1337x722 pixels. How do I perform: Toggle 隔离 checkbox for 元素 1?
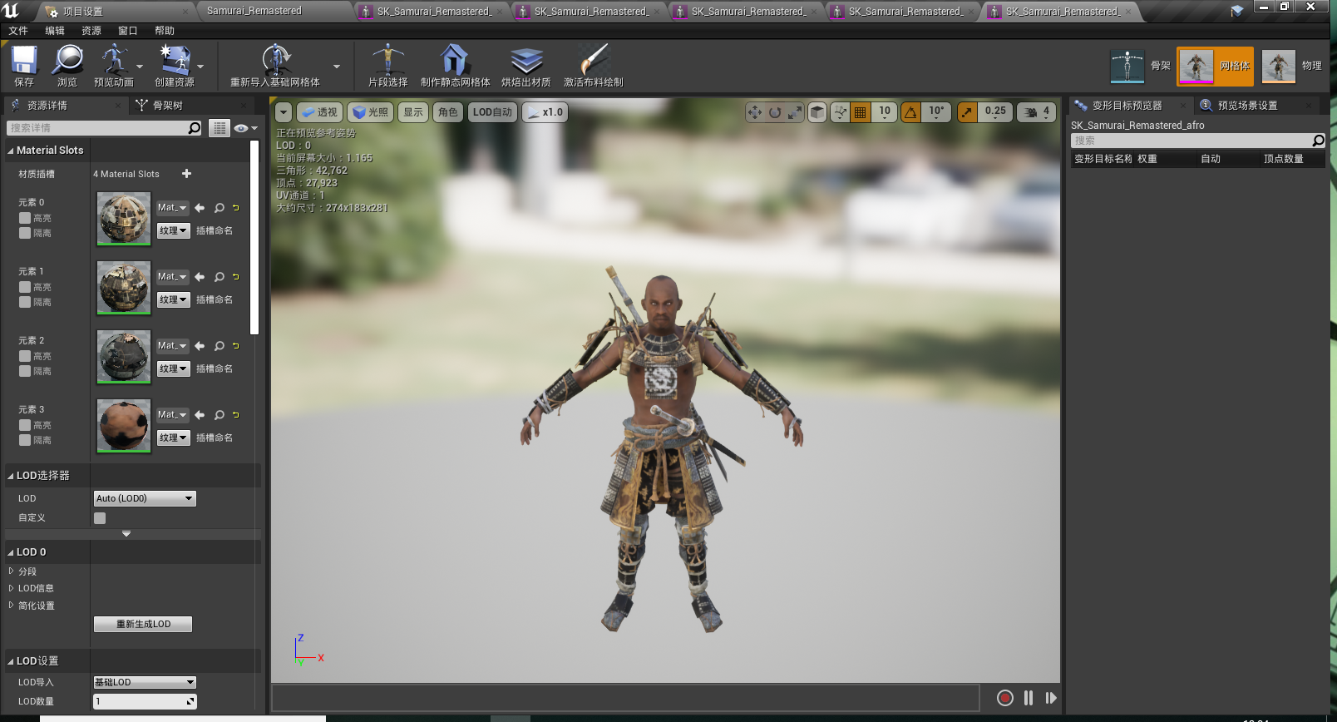click(x=25, y=302)
